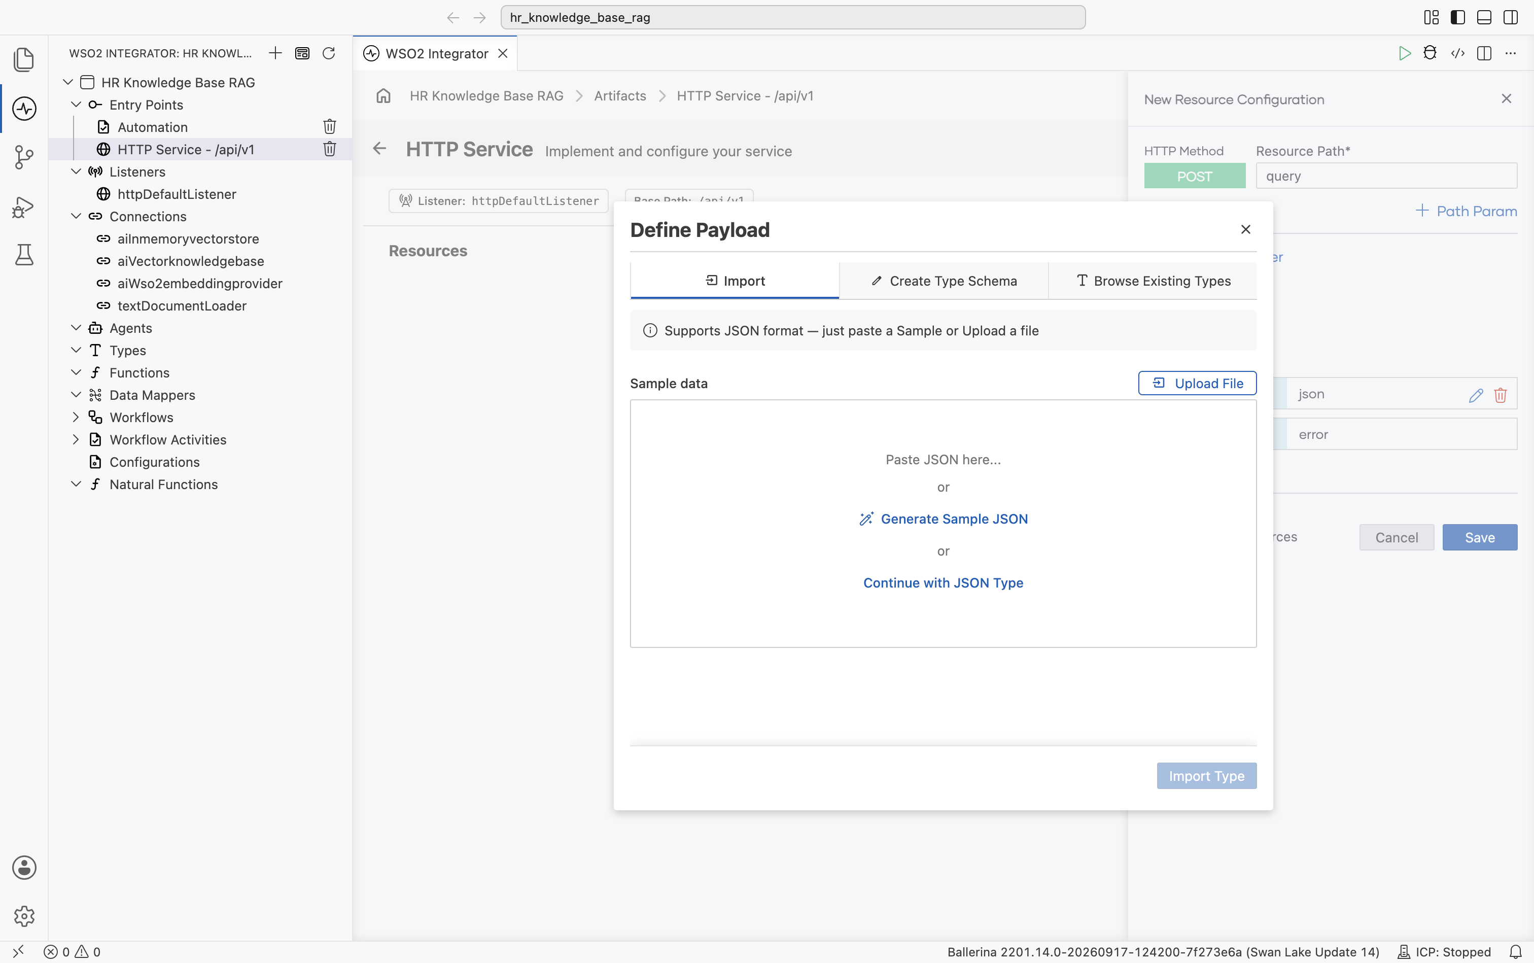Viewport: 1534px width, 963px height.
Task: Click the hr_knowledge_base_rag command center box
Action: pos(793,17)
